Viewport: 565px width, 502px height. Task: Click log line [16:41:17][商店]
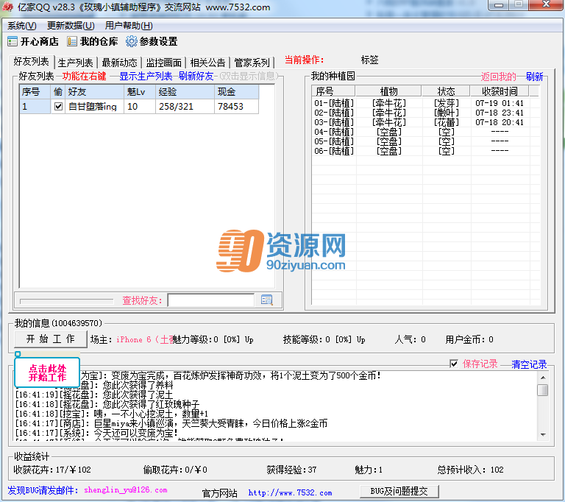click(171, 423)
